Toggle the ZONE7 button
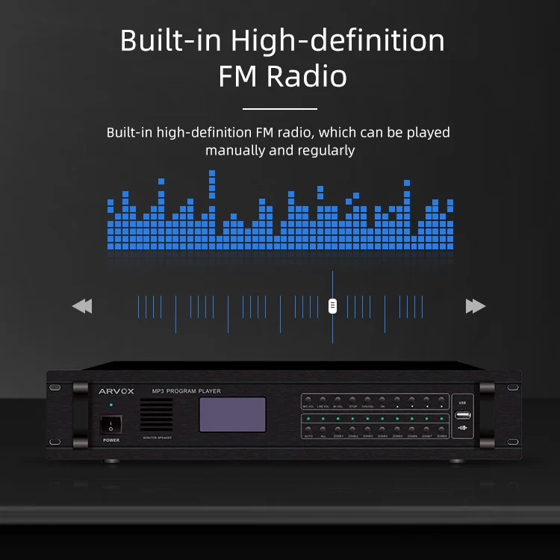 [x=426, y=429]
